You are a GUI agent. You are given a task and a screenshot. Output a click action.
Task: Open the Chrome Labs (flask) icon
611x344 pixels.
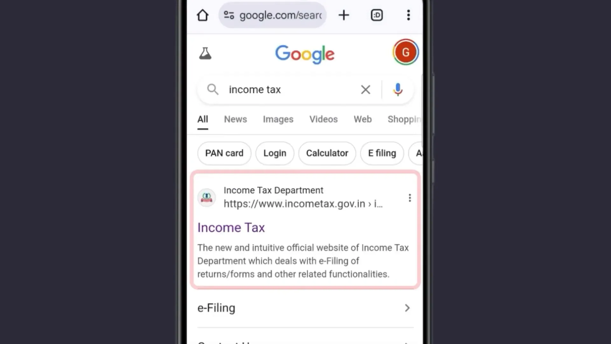coord(205,53)
